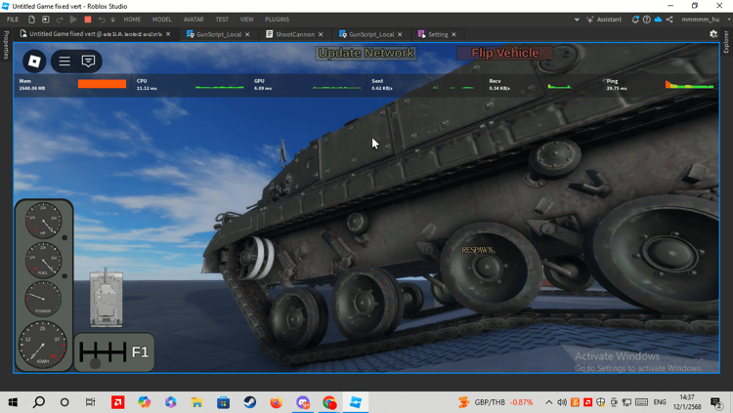Click the Update Network button
This screenshot has height=413, width=733.
[x=366, y=53]
